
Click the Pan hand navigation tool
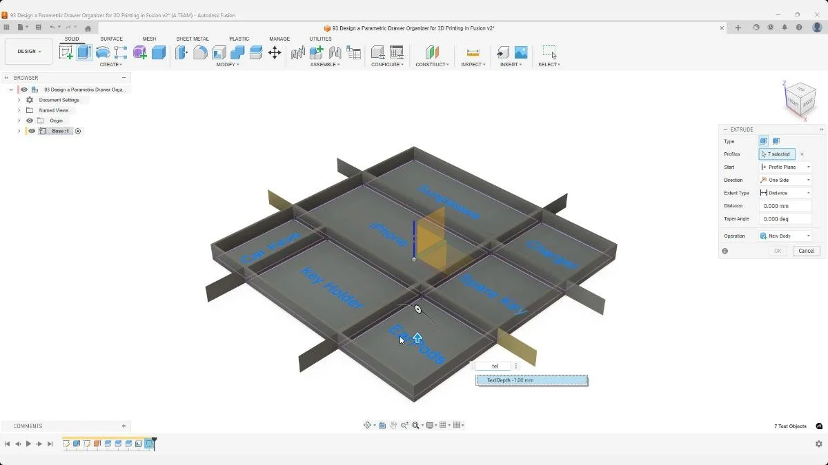click(x=393, y=426)
